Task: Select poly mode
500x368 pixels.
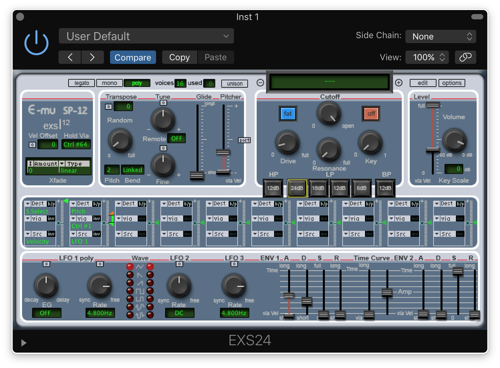Action: [x=137, y=83]
